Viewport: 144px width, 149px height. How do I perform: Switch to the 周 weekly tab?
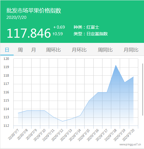tap(20, 50)
